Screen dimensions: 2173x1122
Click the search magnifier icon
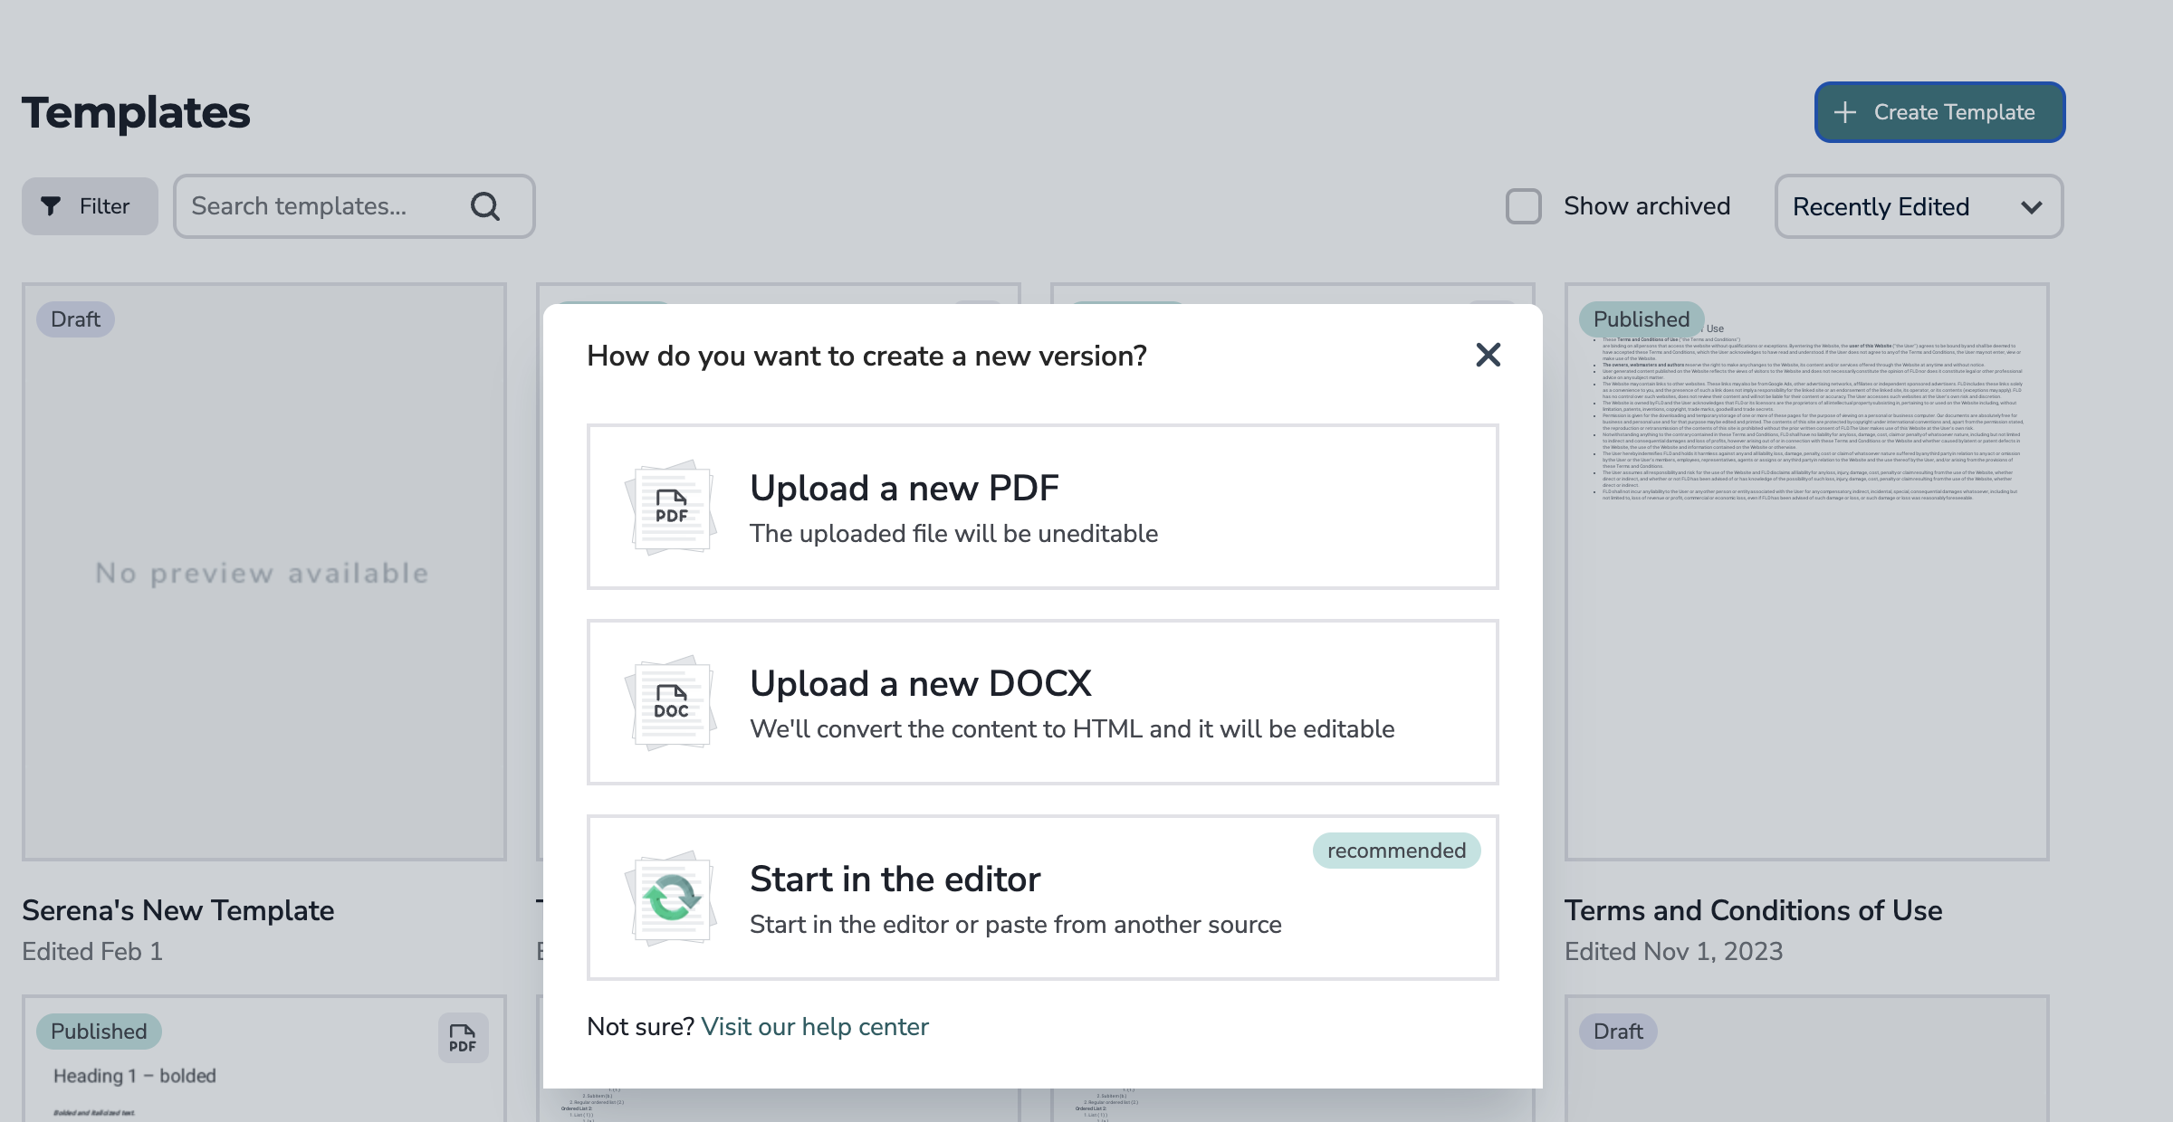pyautogui.click(x=485, y=206)
